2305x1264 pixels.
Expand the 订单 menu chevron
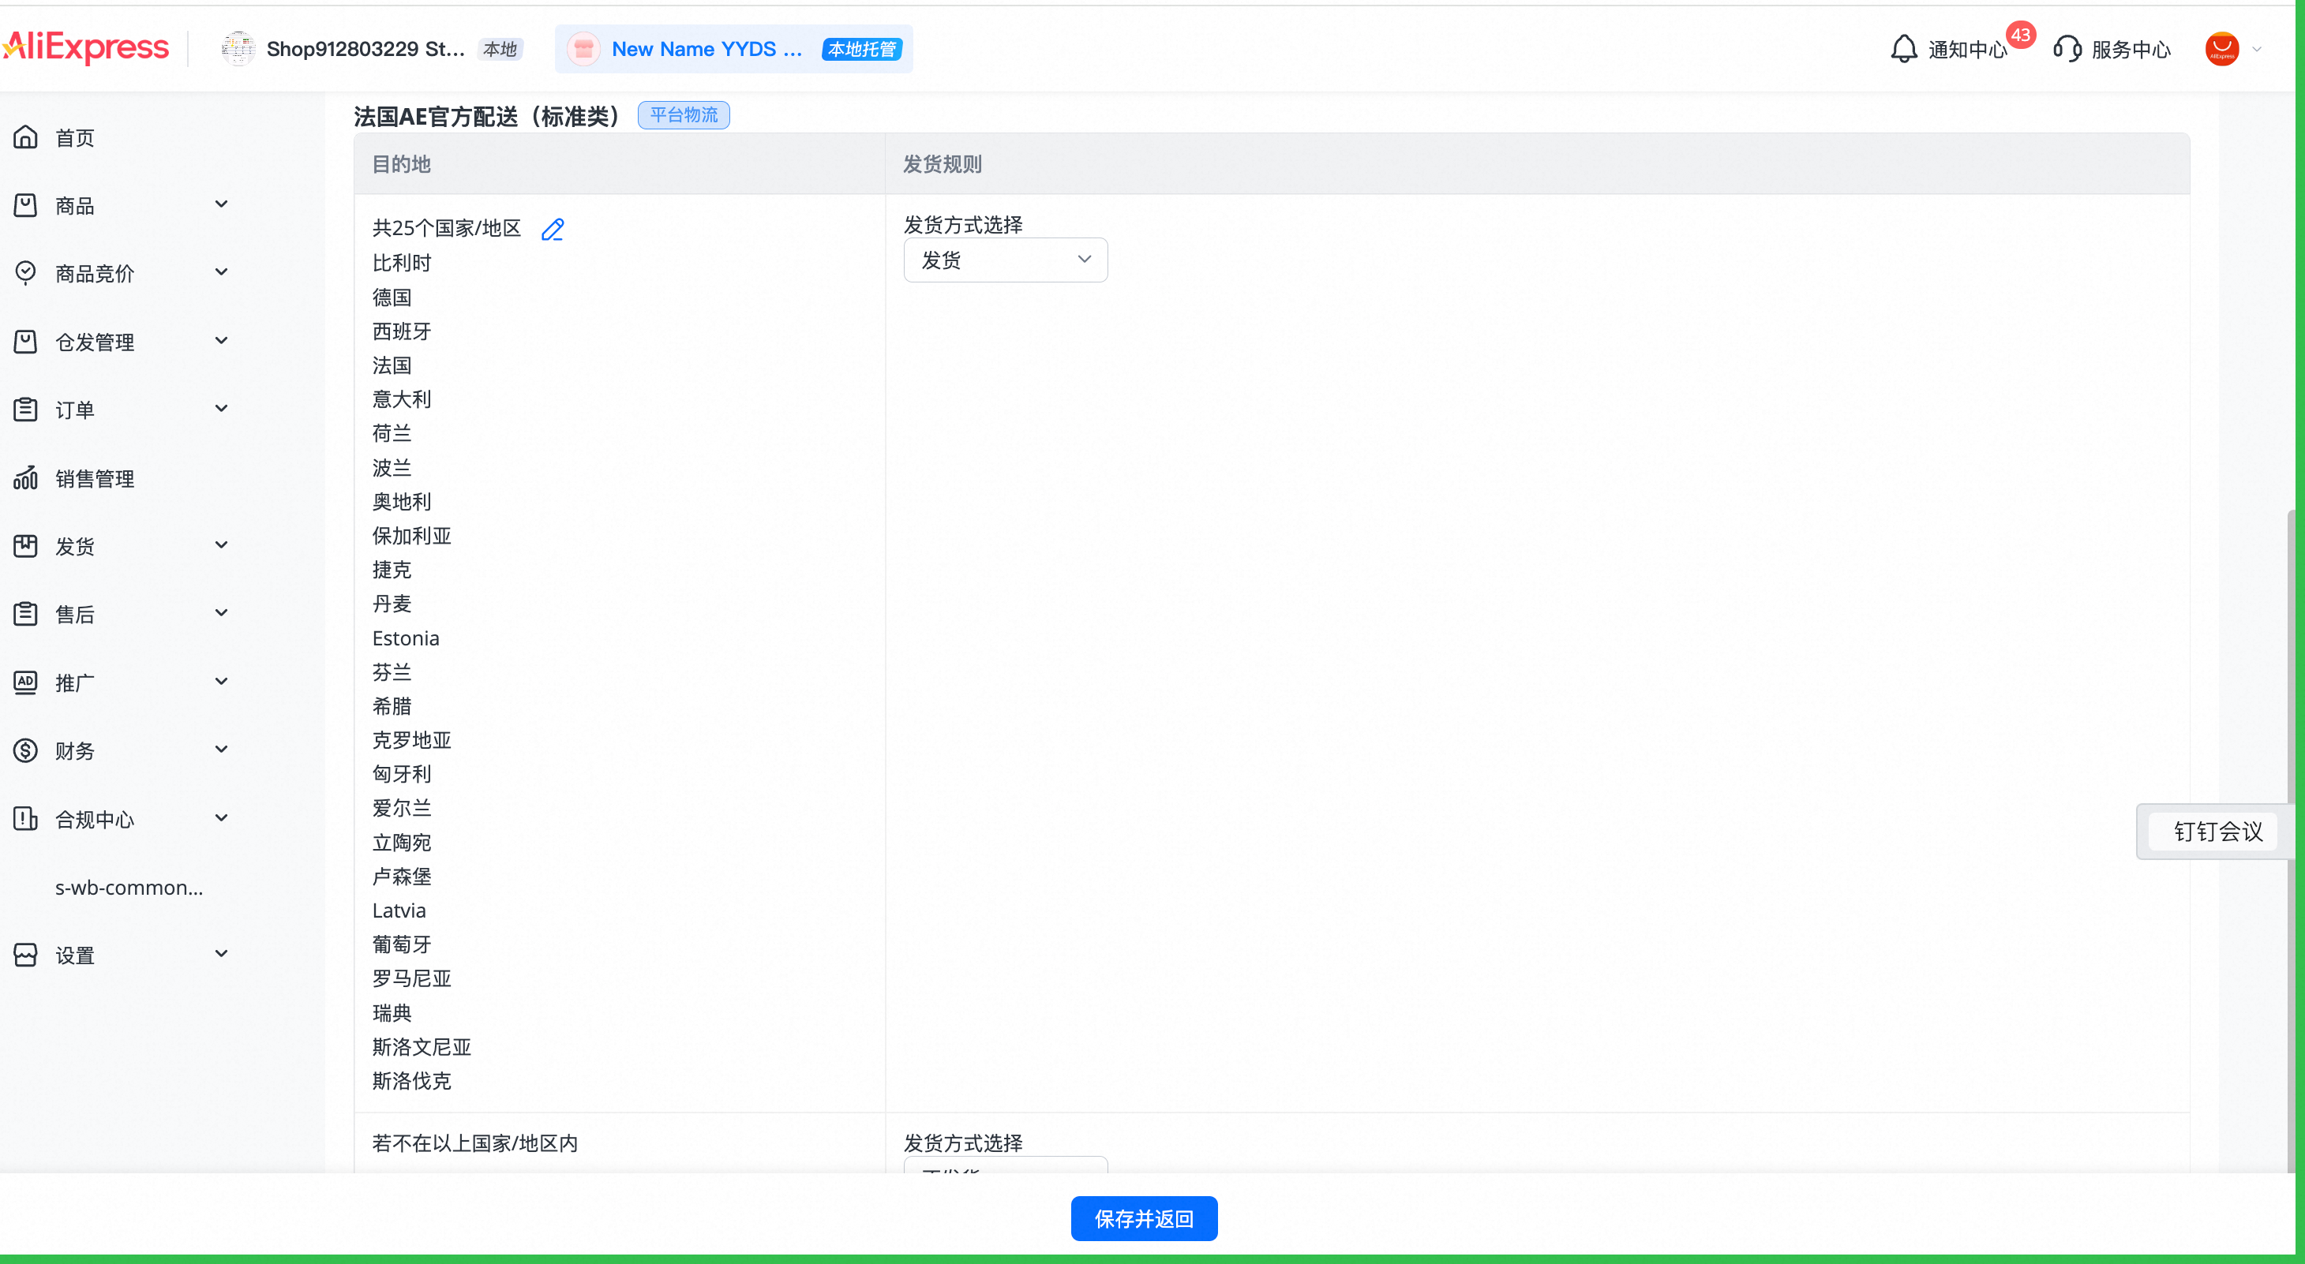[221, 409]
